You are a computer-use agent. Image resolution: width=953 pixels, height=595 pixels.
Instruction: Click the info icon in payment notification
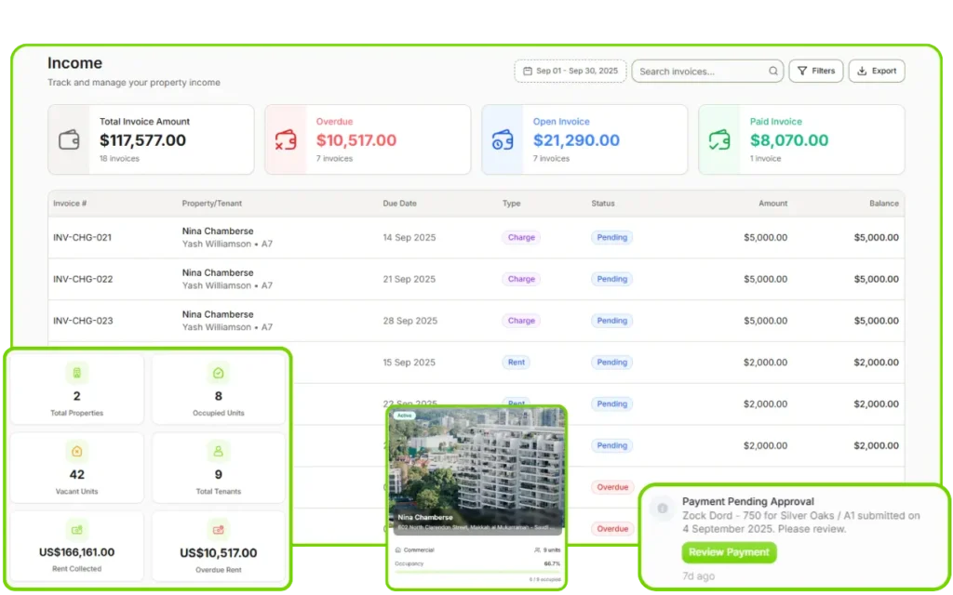click(662, 509)
